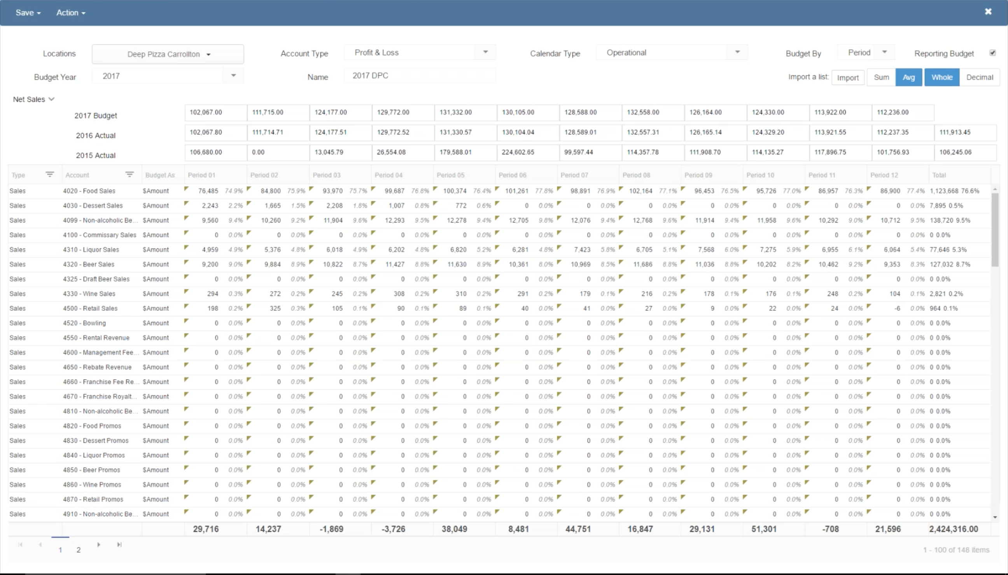Viewport: 1008px width, 575px height.
Task: Open the Action menu
Action: pyautogui.click(x=71, y=13)
